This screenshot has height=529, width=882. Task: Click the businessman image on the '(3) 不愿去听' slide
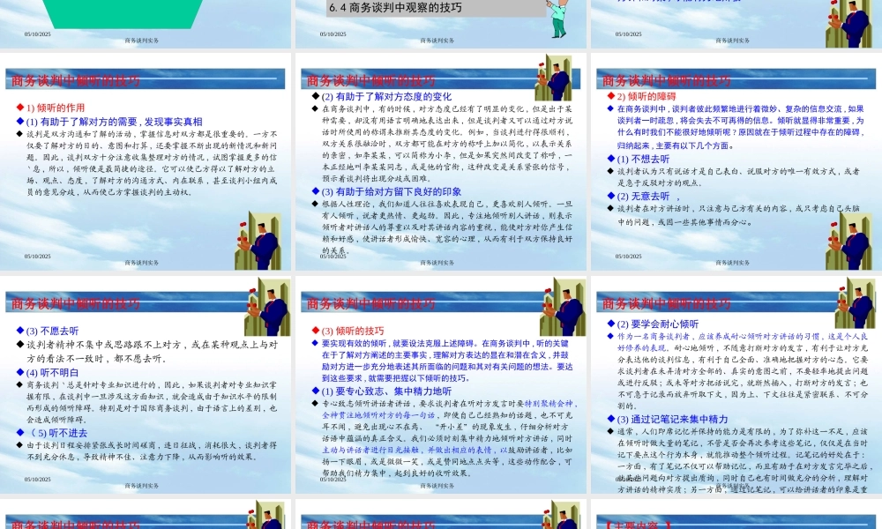pyautogui.click(x=267, y=307)
